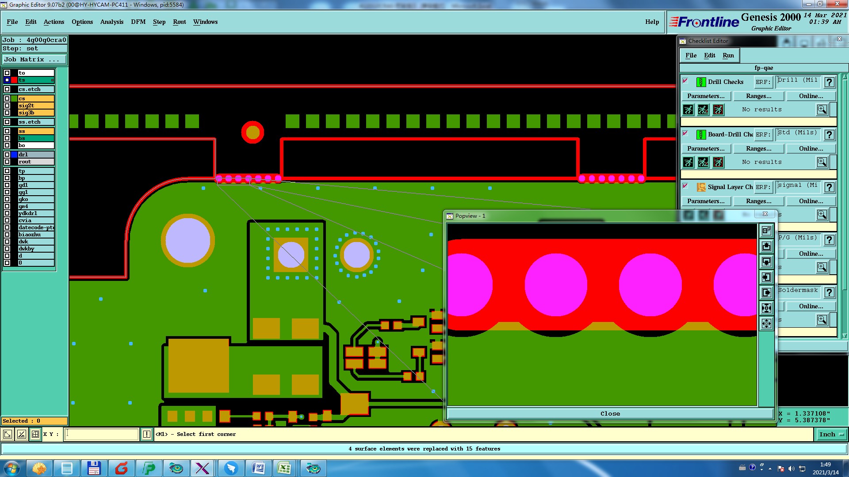Click Board-Drill Checks help question mark
The image size is (849, 477).
(x=830, y=135)
